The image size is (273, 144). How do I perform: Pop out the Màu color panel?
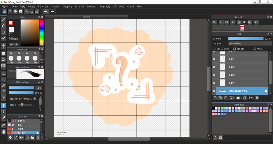[x=39, y=17]
